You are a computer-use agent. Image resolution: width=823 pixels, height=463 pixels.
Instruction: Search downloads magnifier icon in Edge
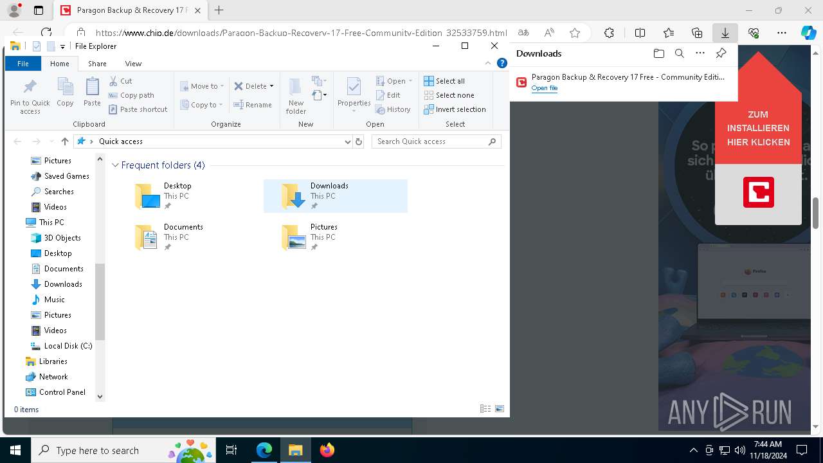[679, 53]
